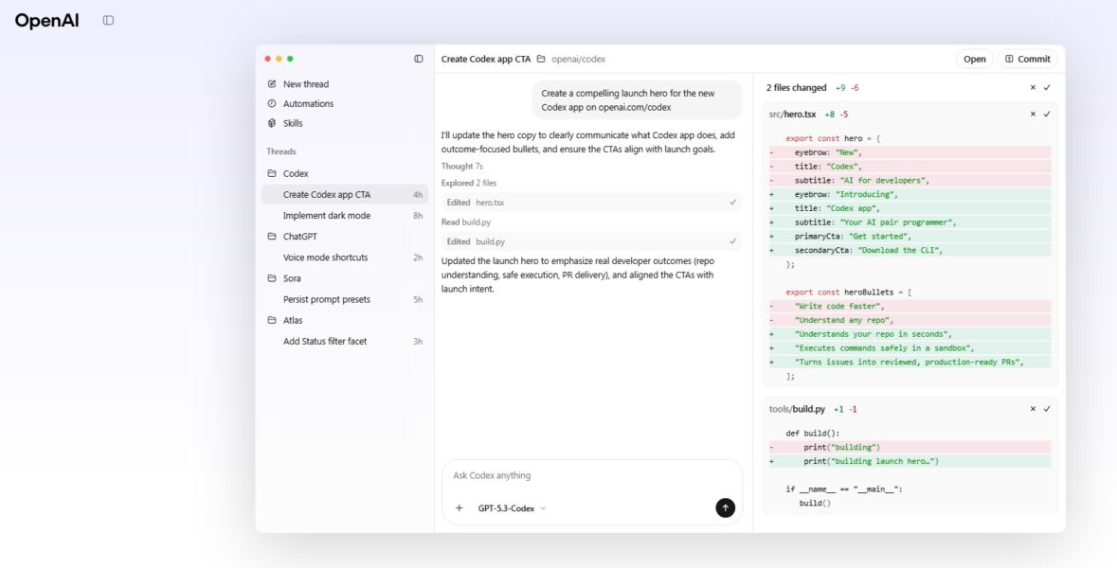Click the send arrow to submit prompt
1117x568 pixels.
pos(724,507)
